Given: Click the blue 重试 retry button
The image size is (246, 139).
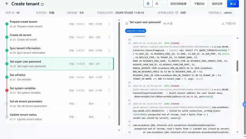Looking at the screenshot, I should coord(233,4).
